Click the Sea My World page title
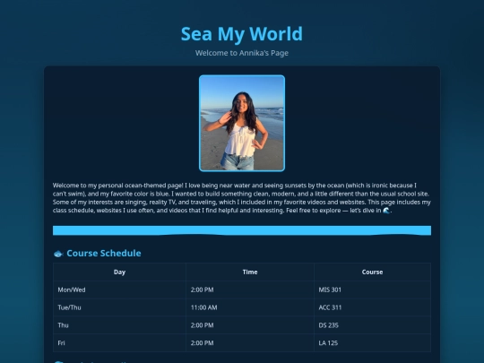Viewport: 484px width, 363px height. tap(242, 34)
